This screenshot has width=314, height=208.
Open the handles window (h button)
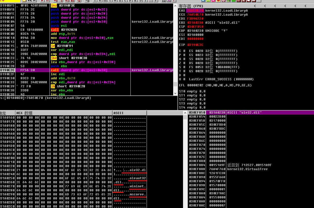(x=120, y=1)
